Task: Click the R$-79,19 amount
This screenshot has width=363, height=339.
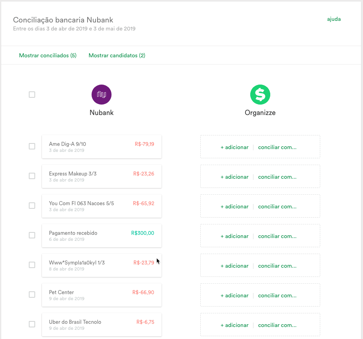Action: (144, 144)
